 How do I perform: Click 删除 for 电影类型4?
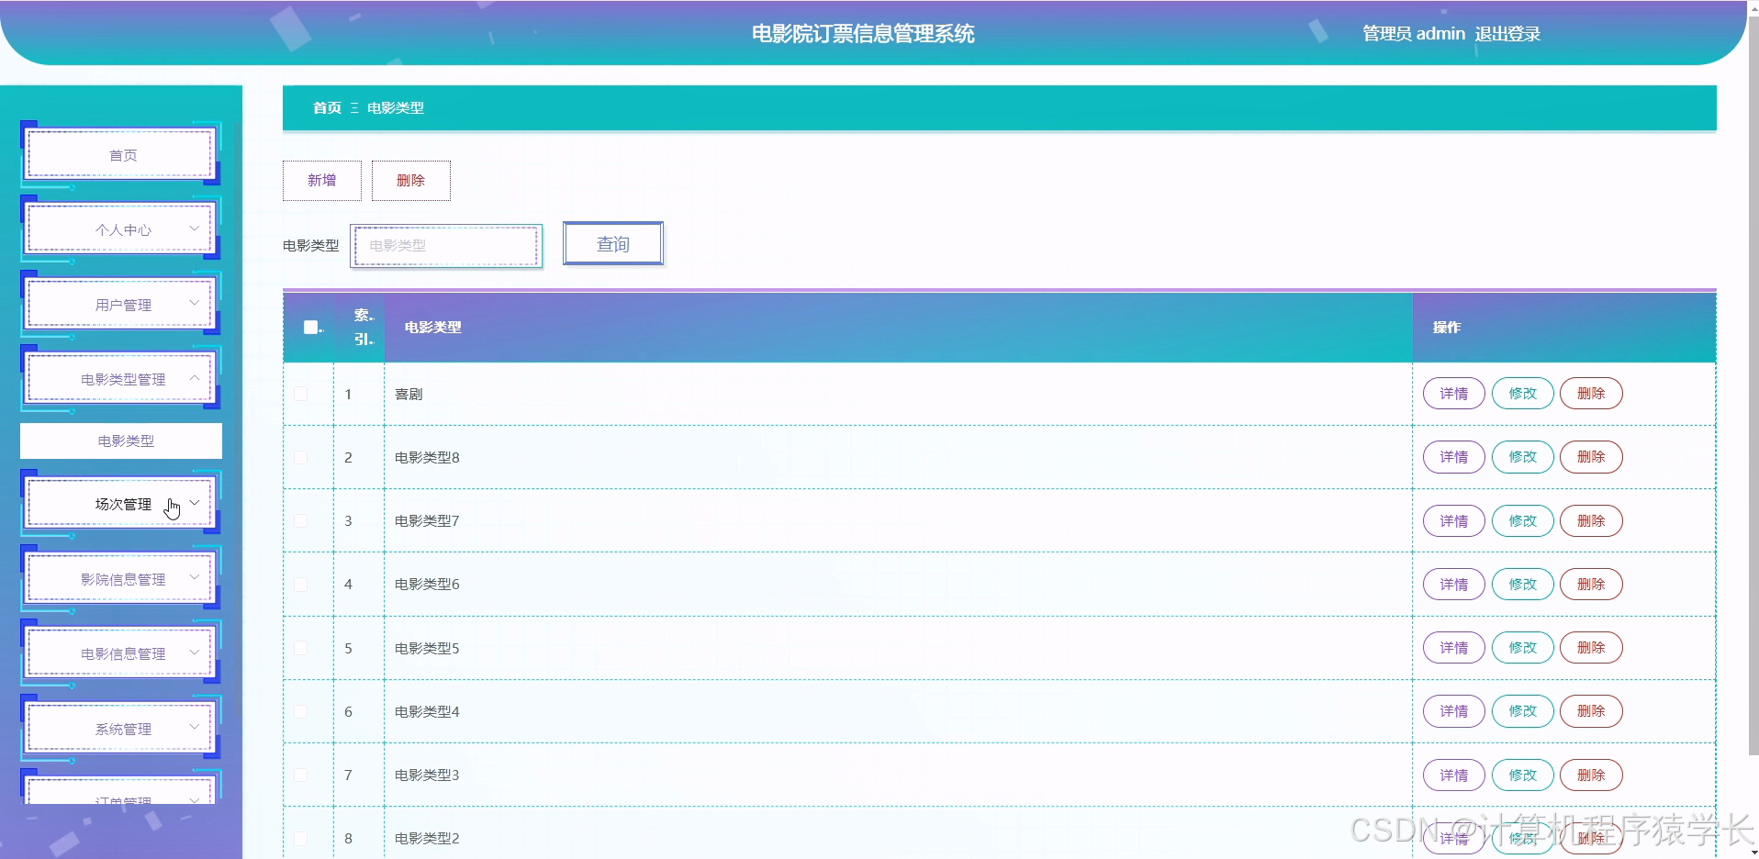pyautogui.click(x=1592, y=711)
